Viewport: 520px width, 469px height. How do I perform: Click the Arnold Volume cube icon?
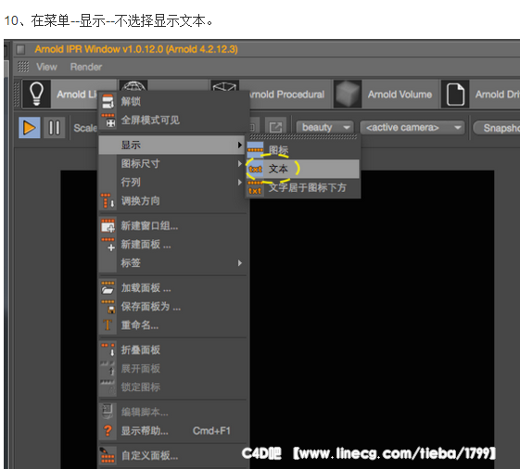click(x=348, y=94)
